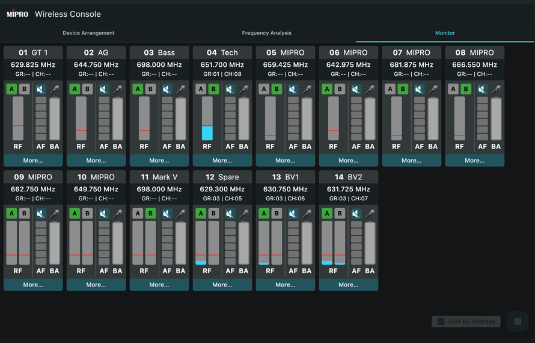Select antenna A on channel 01 GT 1
535x343 pixels.
click(x=11, y=89)
